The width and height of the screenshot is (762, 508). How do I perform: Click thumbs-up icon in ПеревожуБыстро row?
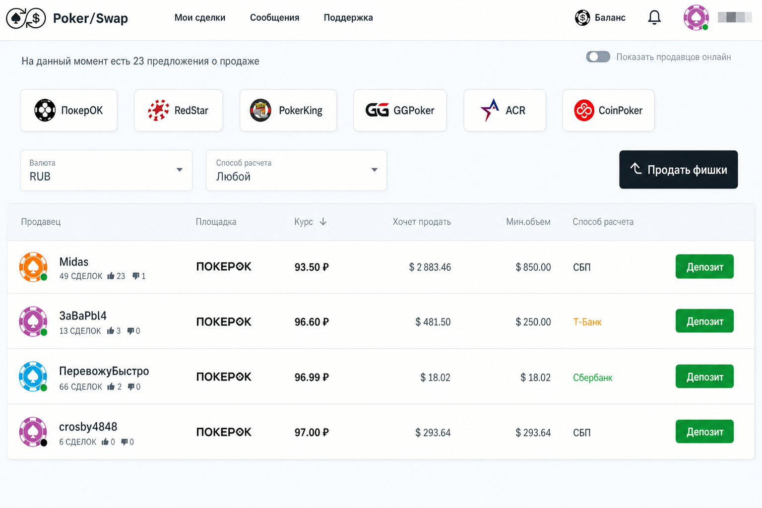[111, 386]
